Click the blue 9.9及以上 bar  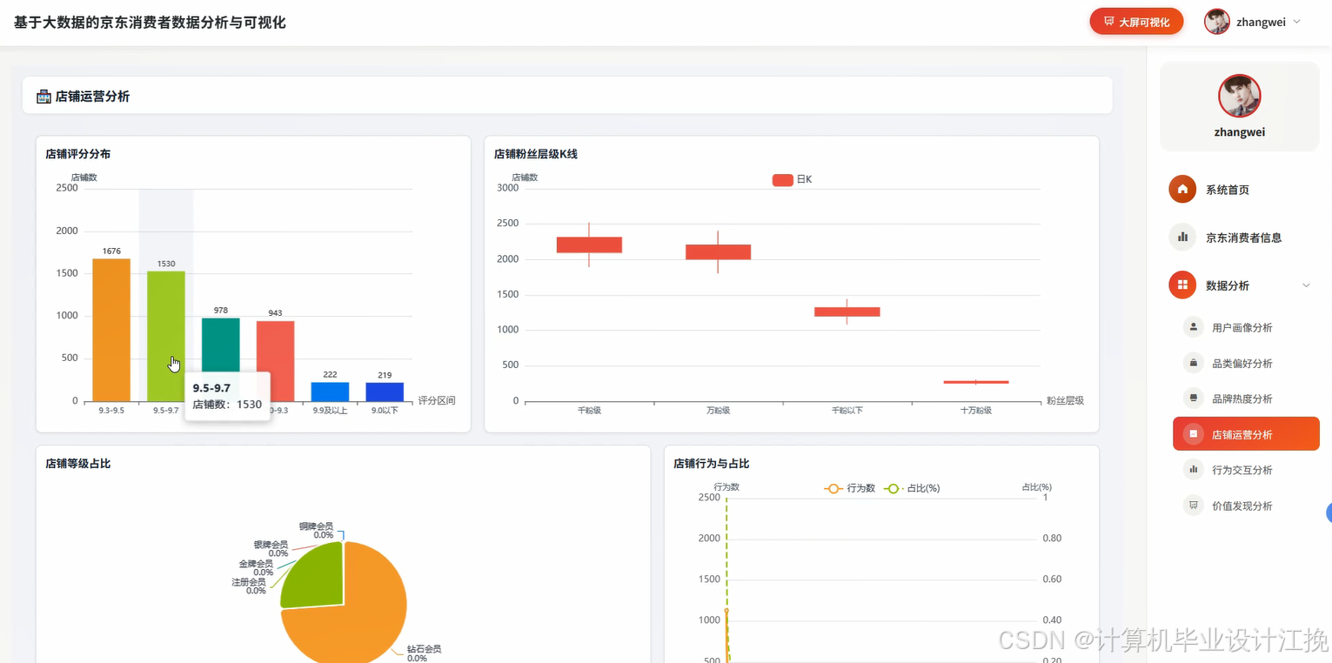tap(331, 392)
